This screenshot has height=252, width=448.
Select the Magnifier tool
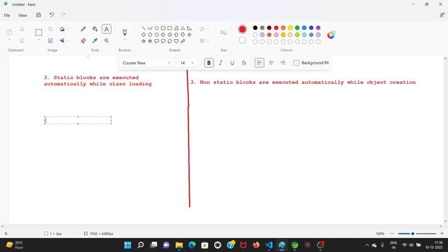[x=106, y=41]
